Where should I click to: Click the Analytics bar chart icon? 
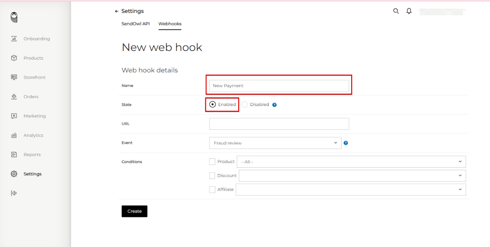tap(14, 135)
